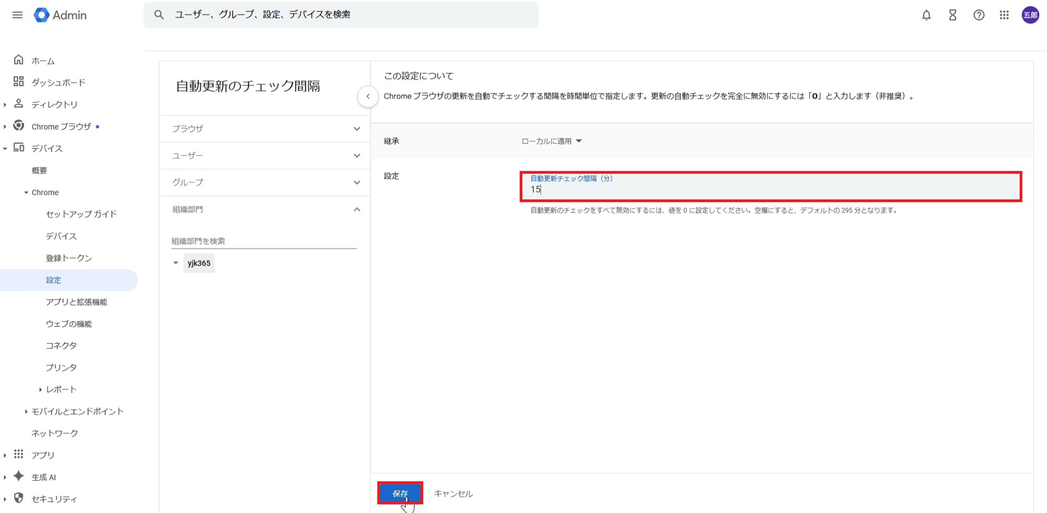Screen dimensions: 1047x513
Task: Click the Google Admin logo
Action: coord(60,15)
